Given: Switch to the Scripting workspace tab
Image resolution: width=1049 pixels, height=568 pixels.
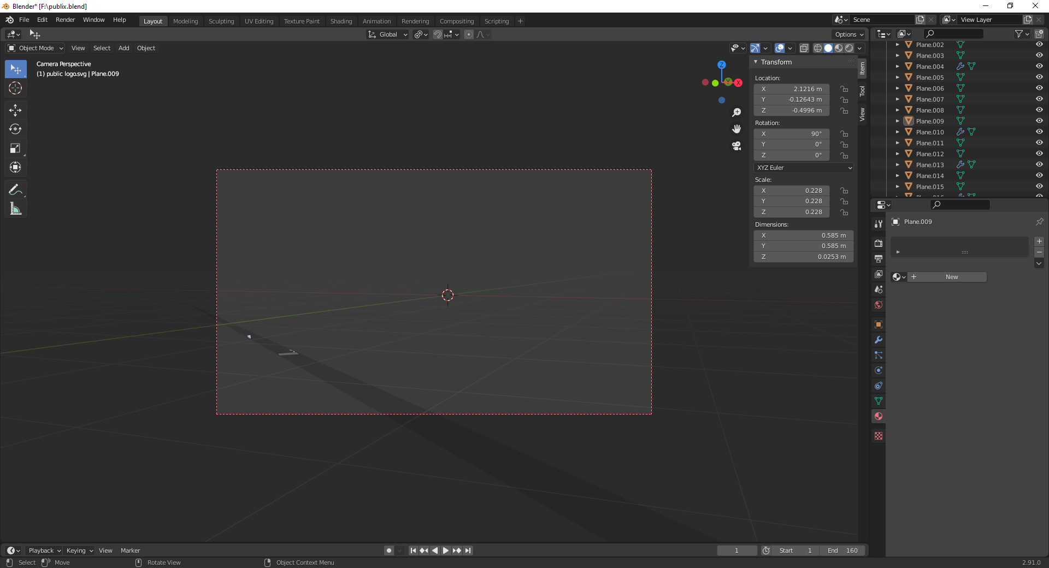Looking at the screenshot, I should tap(497, 21).
